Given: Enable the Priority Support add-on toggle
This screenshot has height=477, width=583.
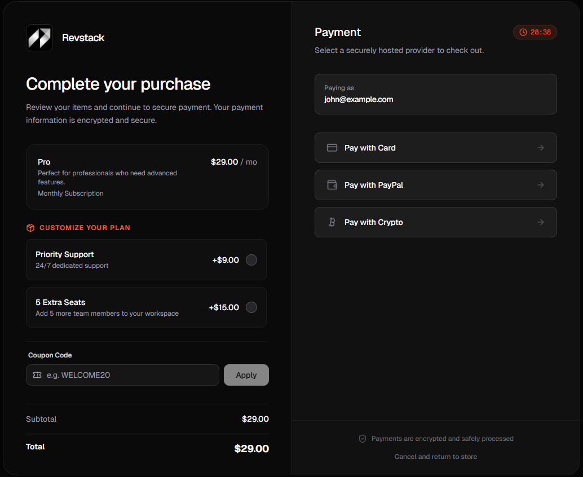Looking at the screenshot, I should (x=251, y=260).
